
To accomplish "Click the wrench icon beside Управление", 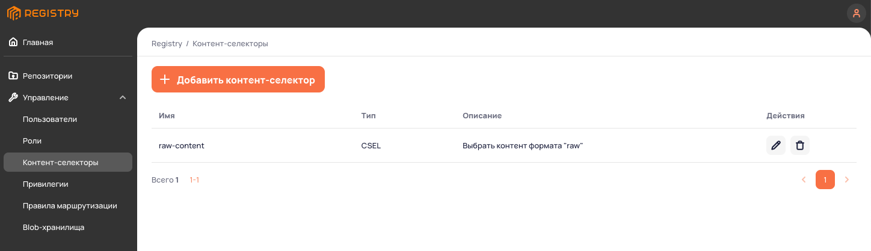I will coord(13,98).
